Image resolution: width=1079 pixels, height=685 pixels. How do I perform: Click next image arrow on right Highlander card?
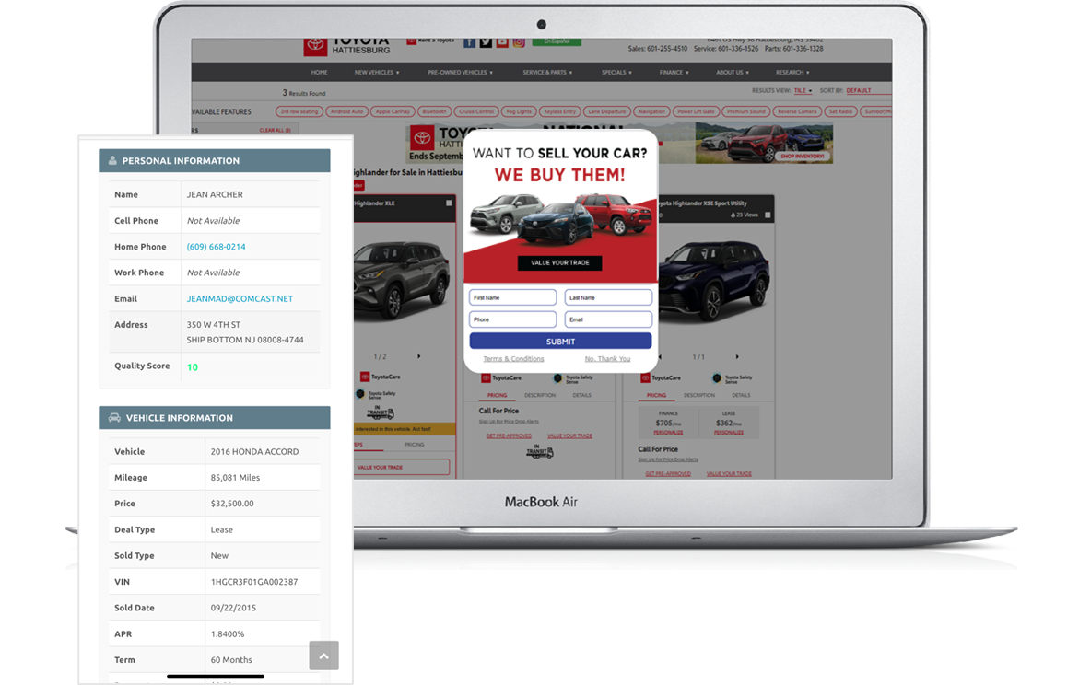tap(737, 357)
